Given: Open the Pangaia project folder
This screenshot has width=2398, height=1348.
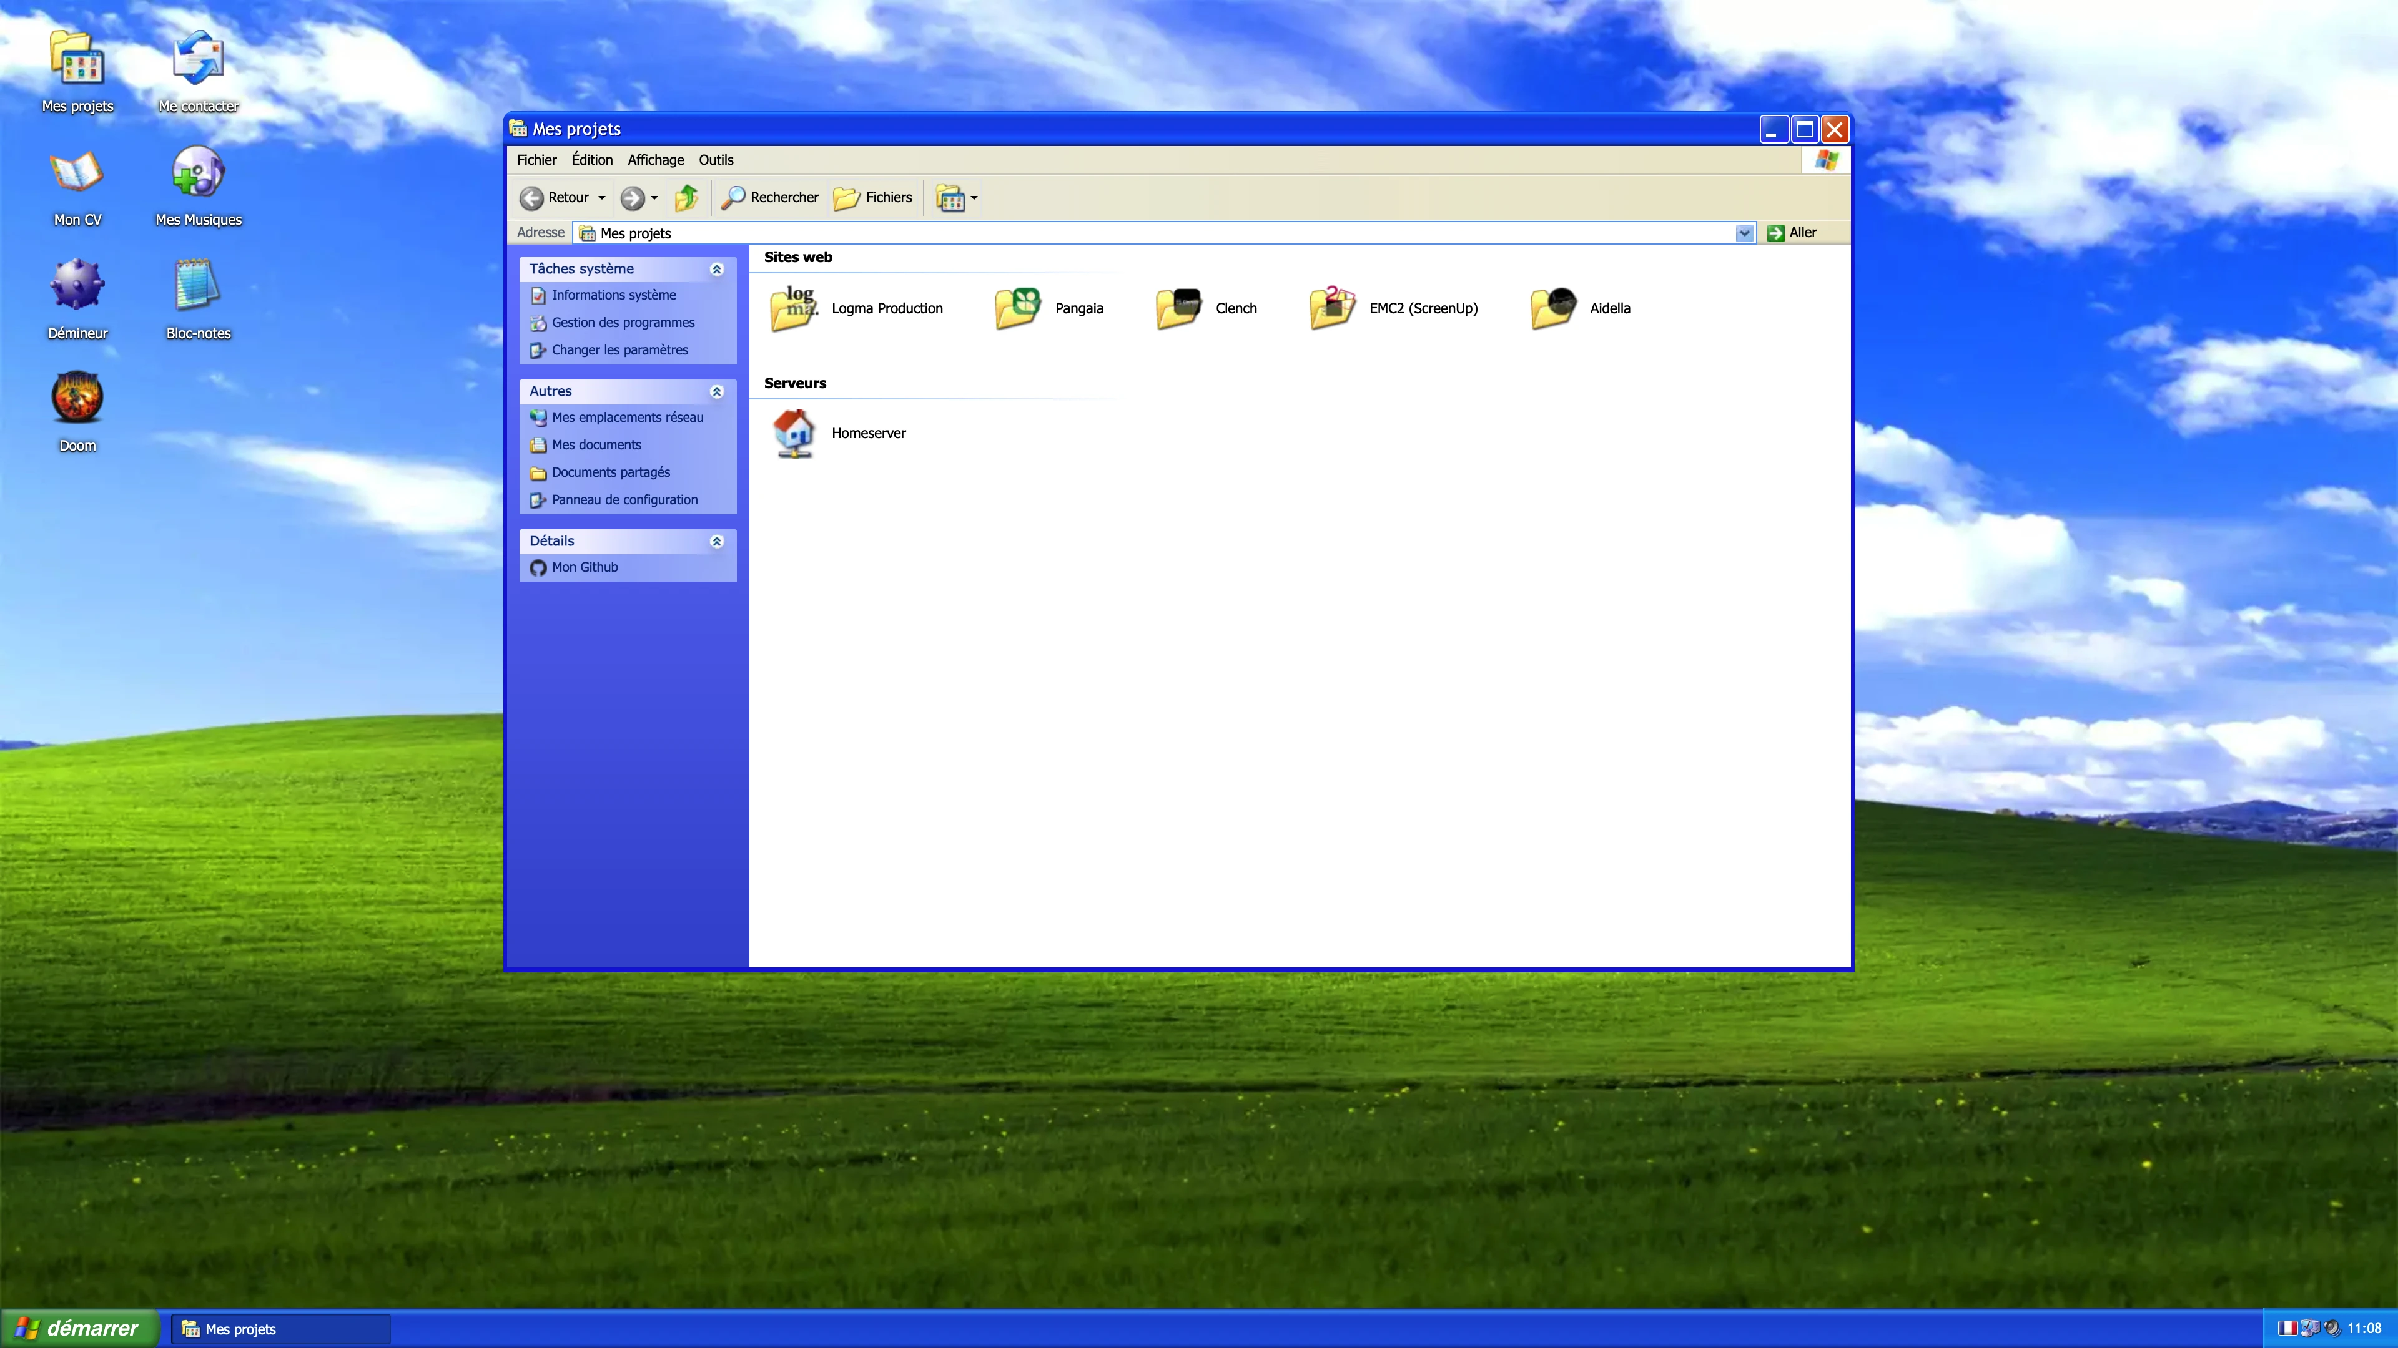Looking at the screenshot, I should pos(1017,308).
